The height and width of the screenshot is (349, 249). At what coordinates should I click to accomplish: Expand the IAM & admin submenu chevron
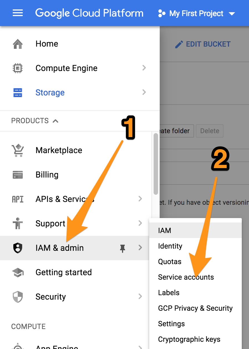(x=140, y=248)
